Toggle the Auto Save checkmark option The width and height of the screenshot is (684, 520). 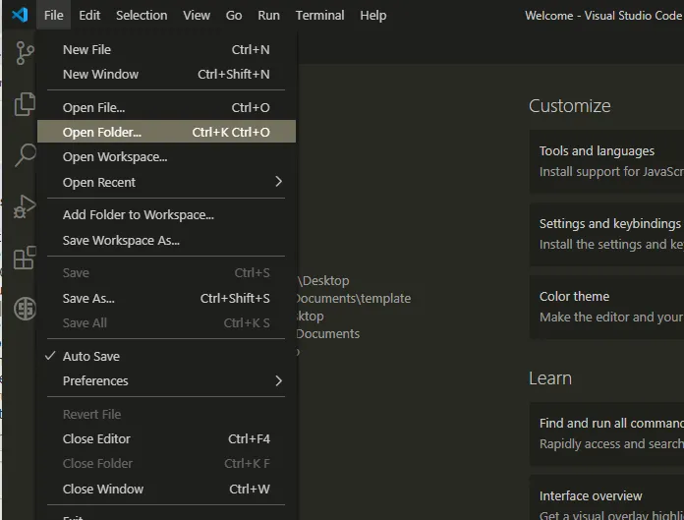pos(166,357)
